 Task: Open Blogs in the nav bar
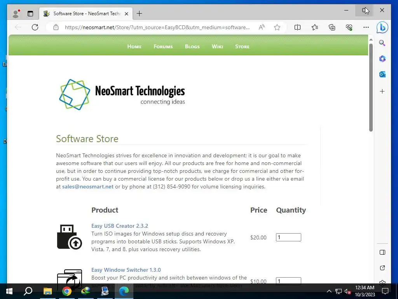192,47
